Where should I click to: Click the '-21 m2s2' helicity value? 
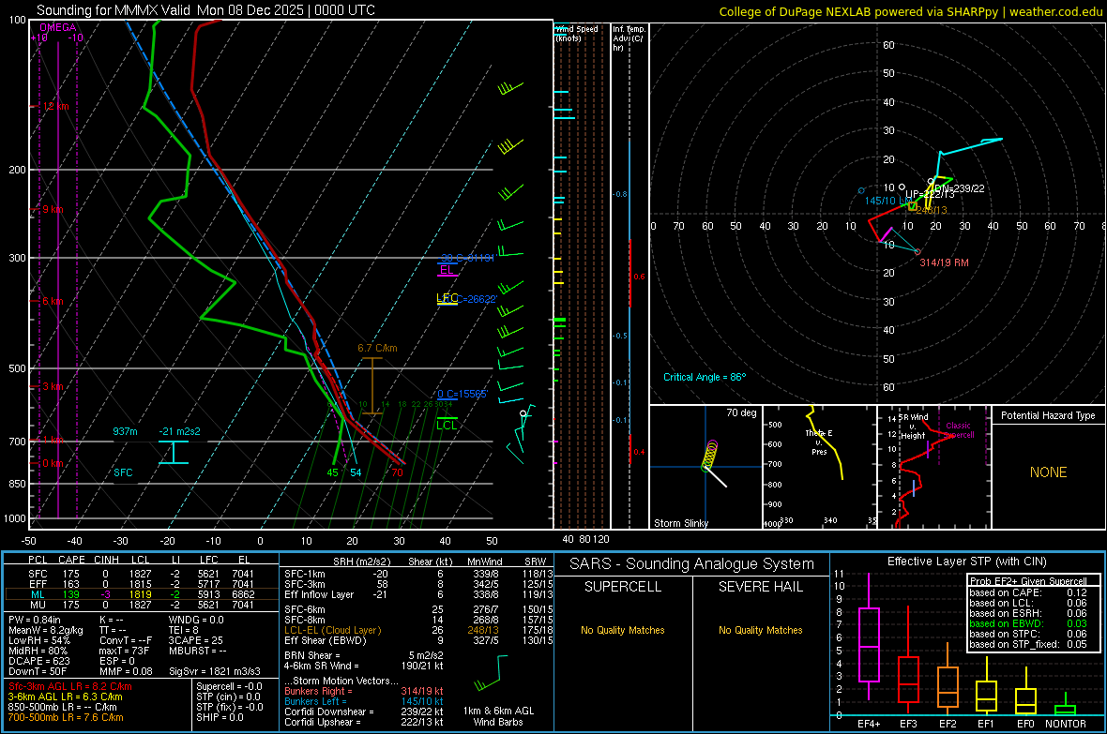click(x=179, y=431)
